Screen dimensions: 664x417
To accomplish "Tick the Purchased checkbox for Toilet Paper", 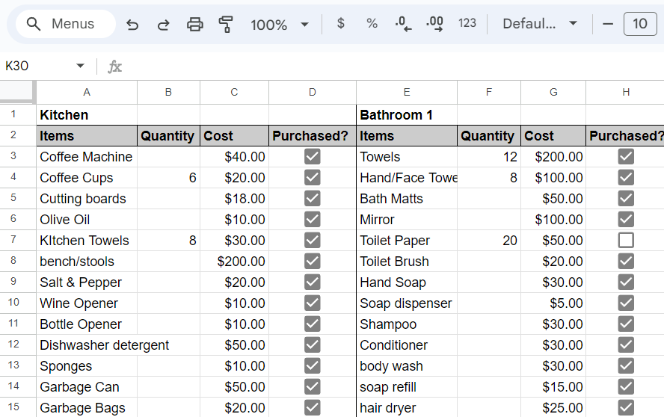I will [626, 240].
